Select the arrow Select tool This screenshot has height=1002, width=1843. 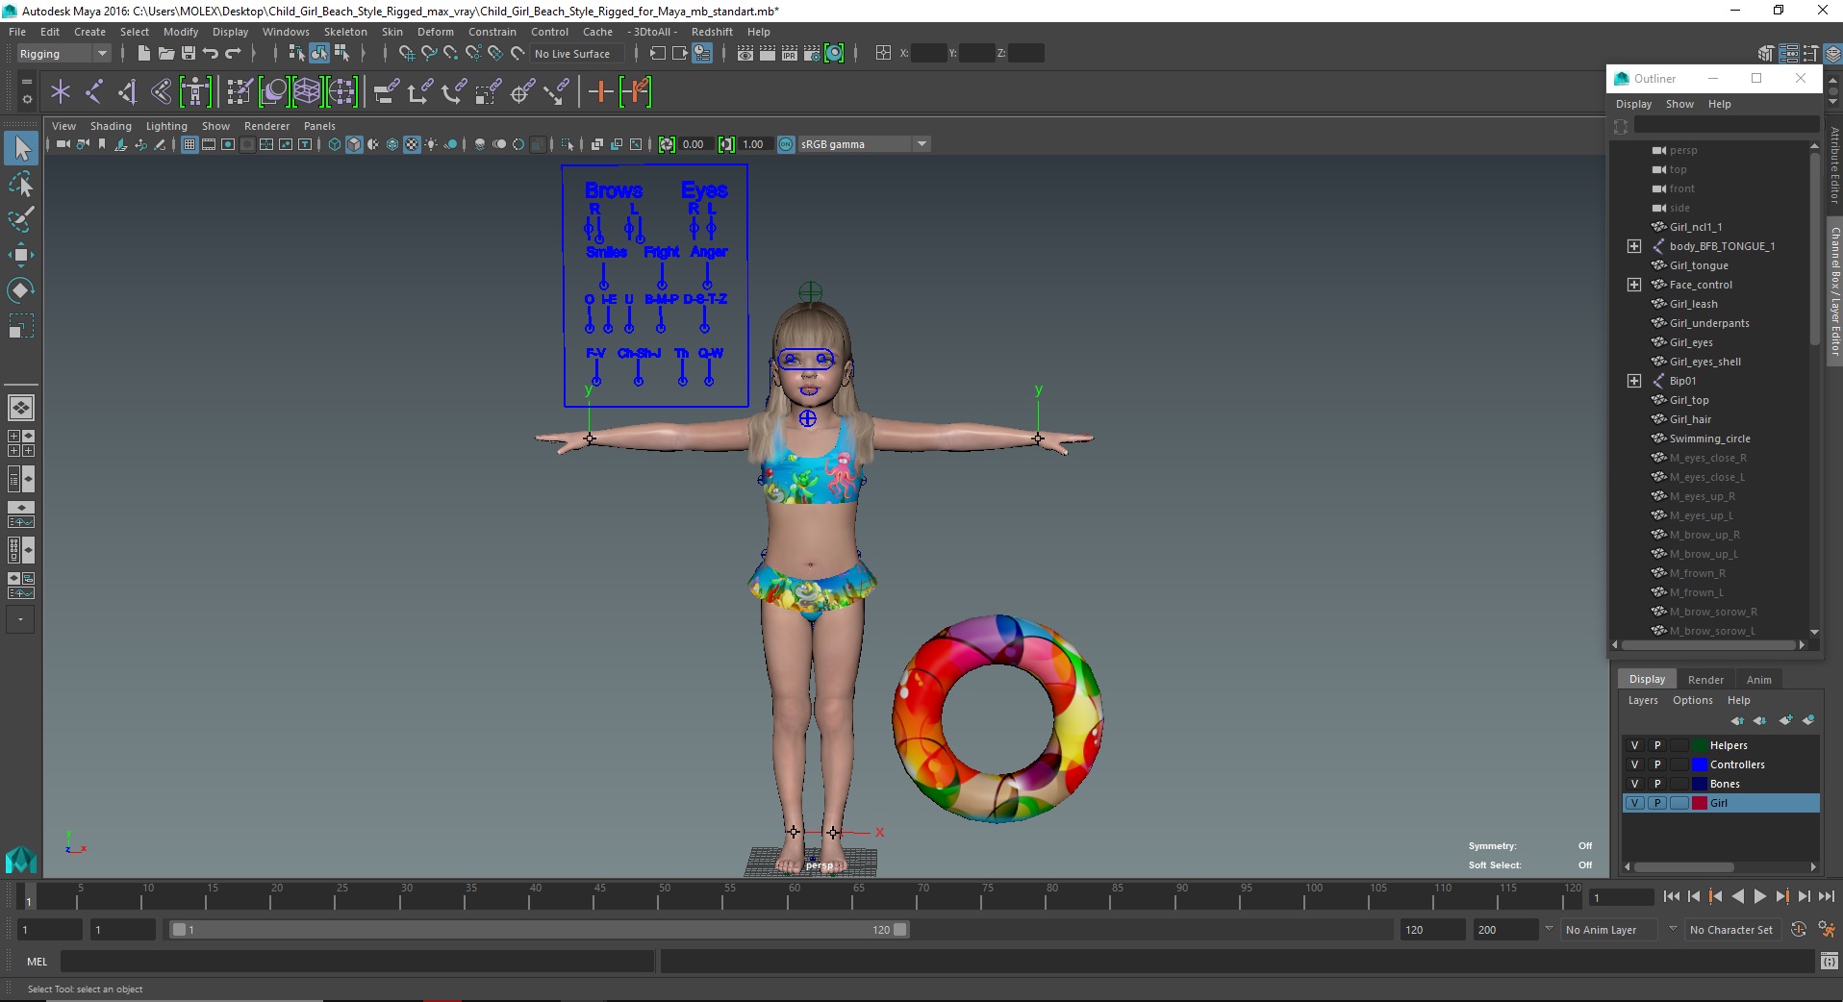point(21,148)
